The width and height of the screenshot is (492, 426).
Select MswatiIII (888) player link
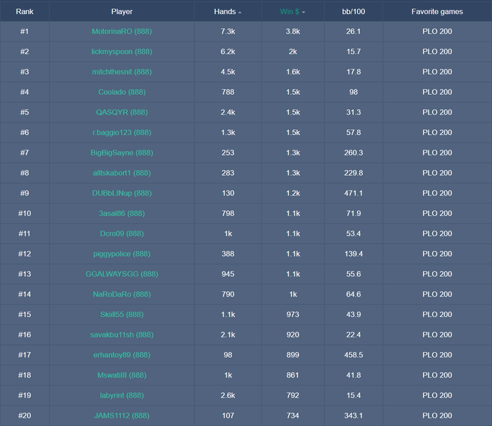122,375
